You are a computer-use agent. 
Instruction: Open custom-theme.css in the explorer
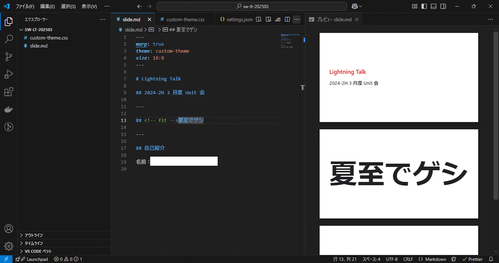[x=64, y=38]
